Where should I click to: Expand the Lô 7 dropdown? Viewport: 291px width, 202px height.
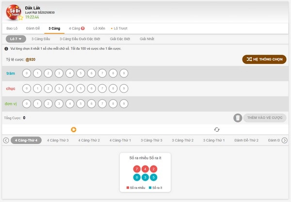tap(16, 39)
